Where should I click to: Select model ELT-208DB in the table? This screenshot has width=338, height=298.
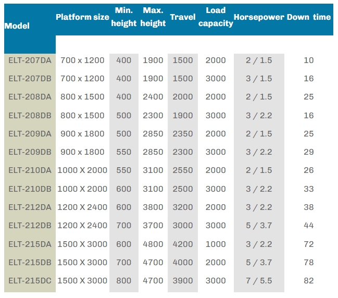(x=30, y=115)
